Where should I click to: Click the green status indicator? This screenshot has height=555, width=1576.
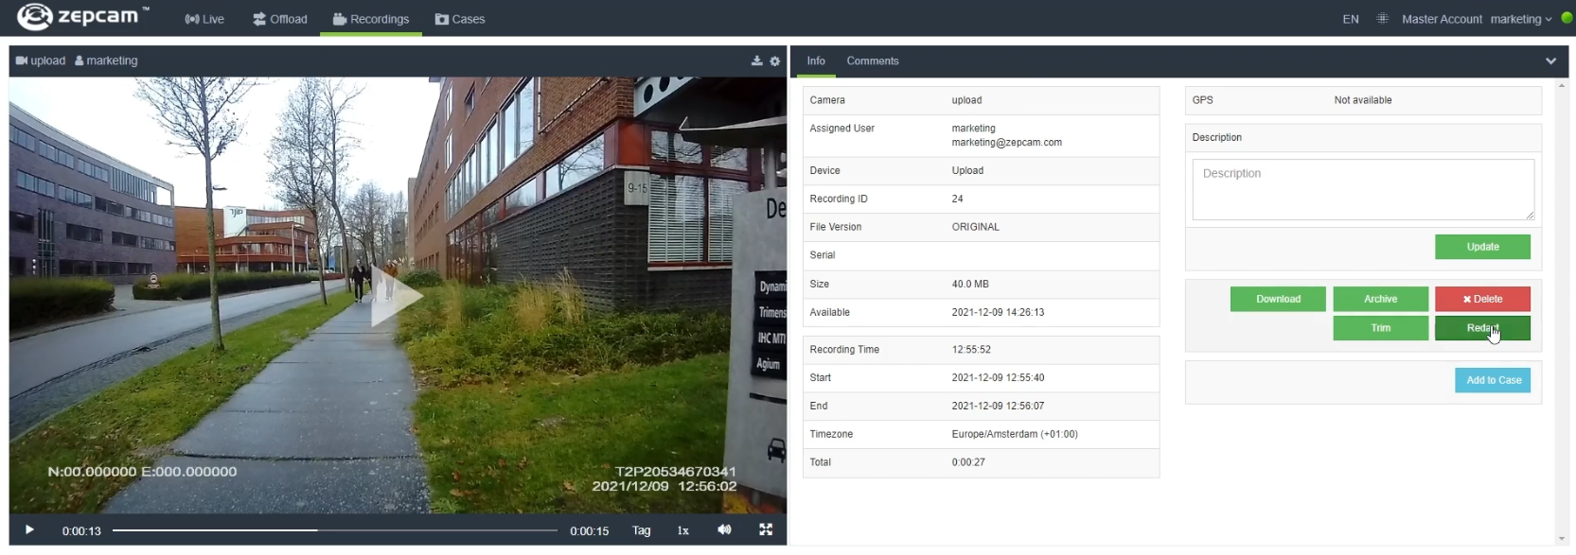click(x=1567, y=18)
